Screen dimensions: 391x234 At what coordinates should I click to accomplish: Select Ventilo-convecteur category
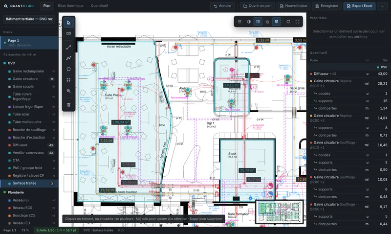pos(29,153)
